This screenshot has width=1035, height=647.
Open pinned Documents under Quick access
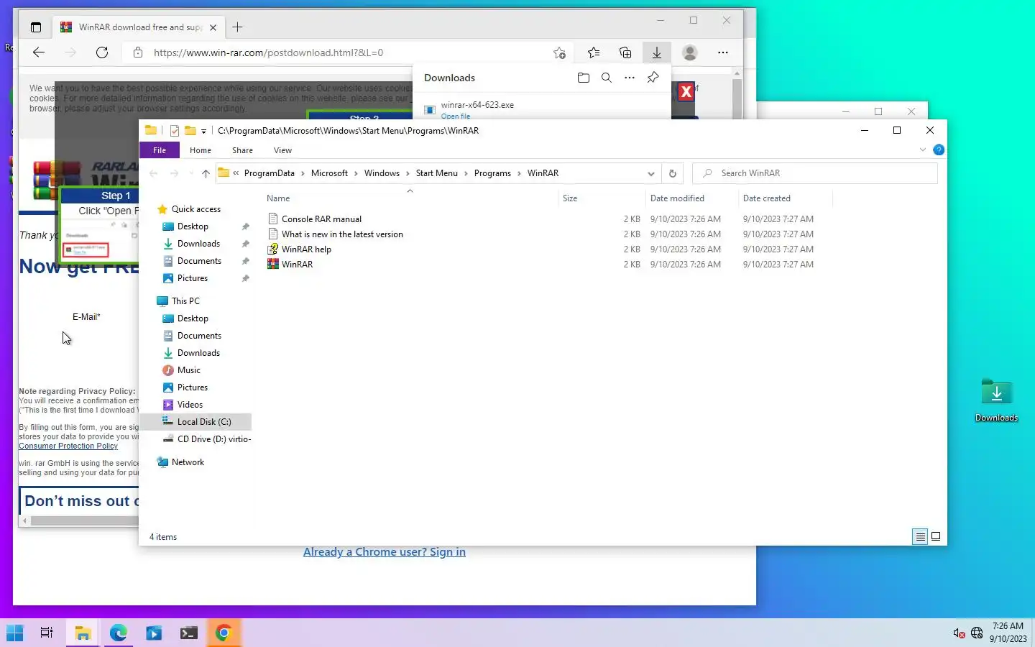(x=199, y=261)
